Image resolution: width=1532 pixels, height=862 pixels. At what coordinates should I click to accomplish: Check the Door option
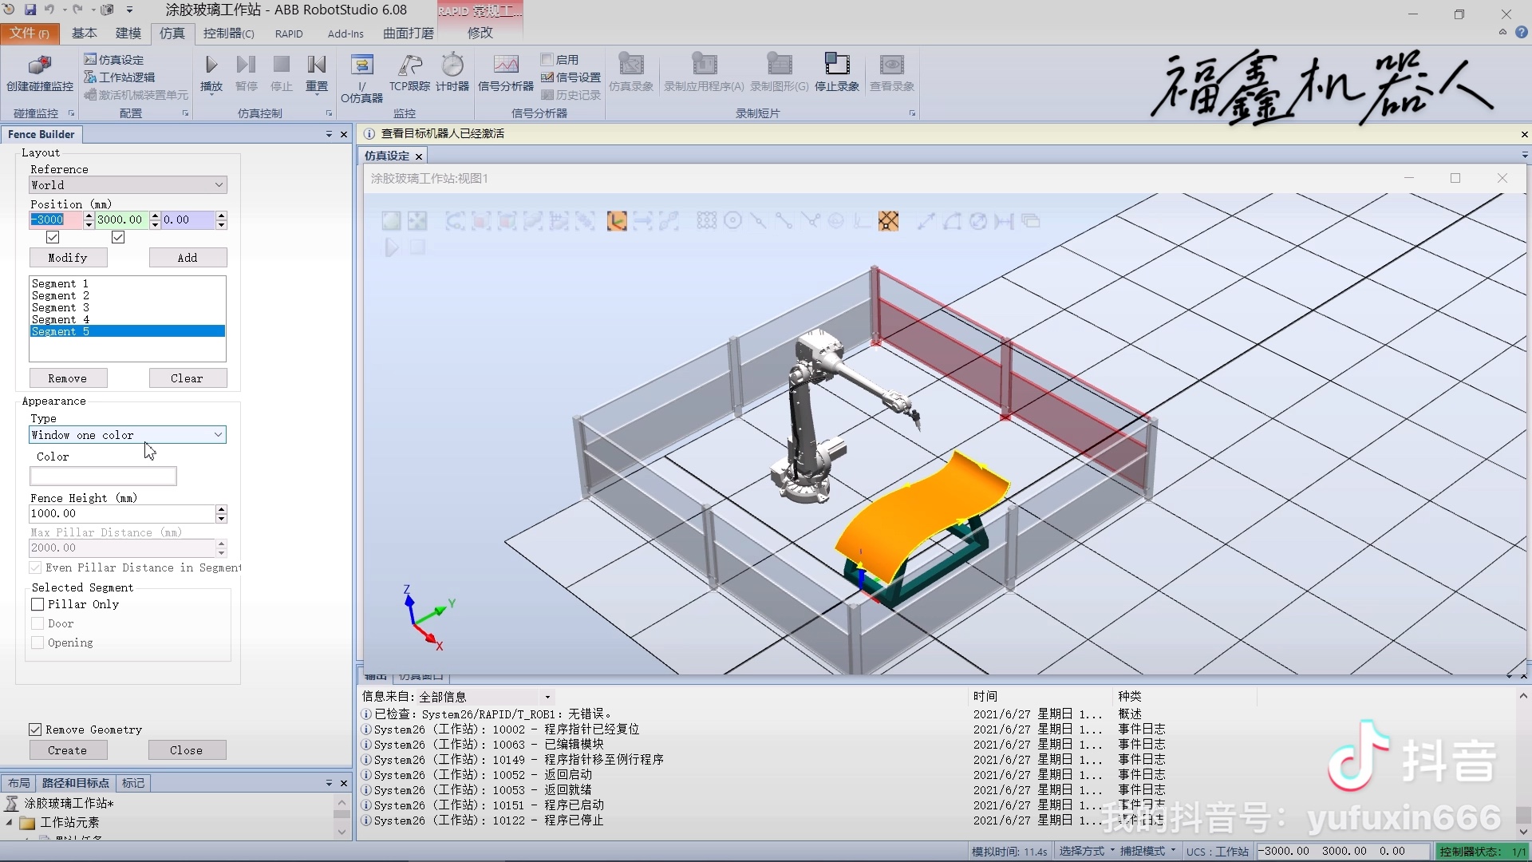38,623
